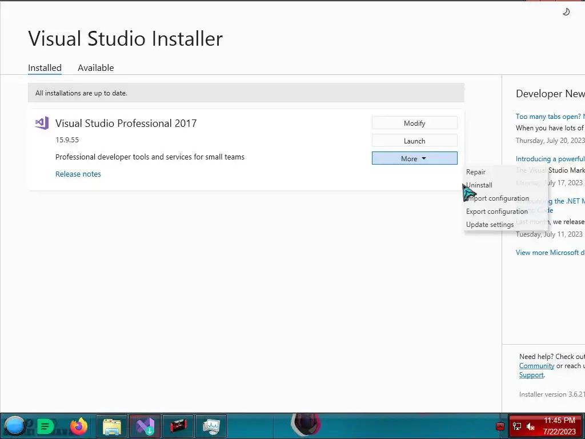
Task: Open the system monitor taskbar icon
Action: click(211, 426)
